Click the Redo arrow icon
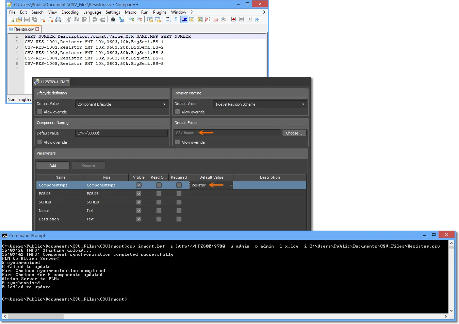Screen dimensions: 459x324 [x=102, y=19]
